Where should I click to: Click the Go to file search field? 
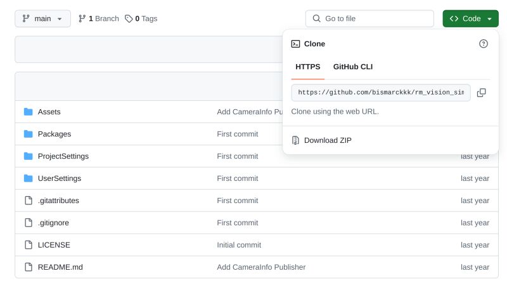coord(369,18)
